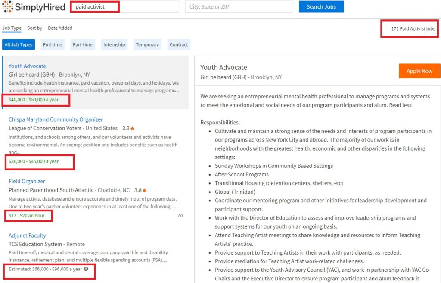441x283 pixels.
Task: Click the info icon beside estimated salary
Action: 86,269
